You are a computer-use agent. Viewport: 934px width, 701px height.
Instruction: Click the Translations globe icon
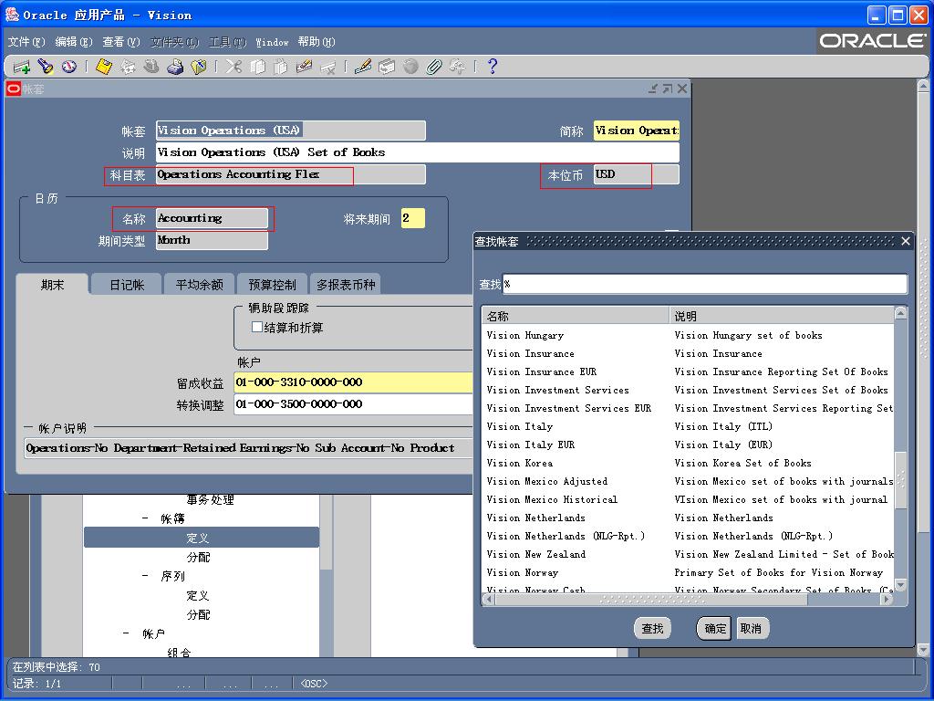(410, 67)
